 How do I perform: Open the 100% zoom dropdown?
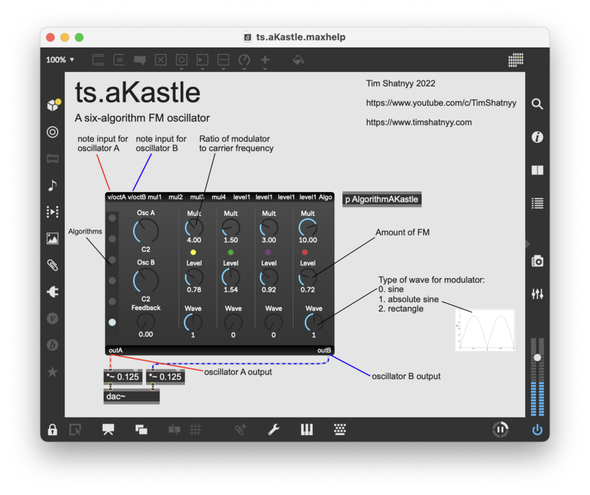coord(60,60)
